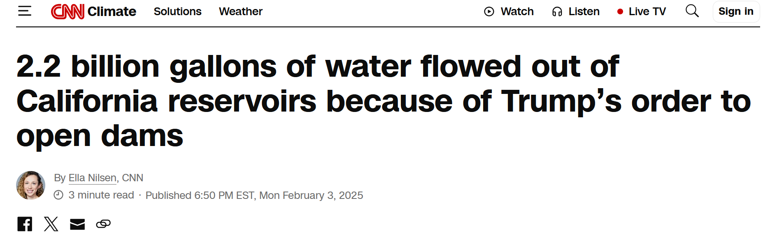Viewport: 777px width, 235px height.
Task: Click the red Live TV dot
Action: [620, 11]
